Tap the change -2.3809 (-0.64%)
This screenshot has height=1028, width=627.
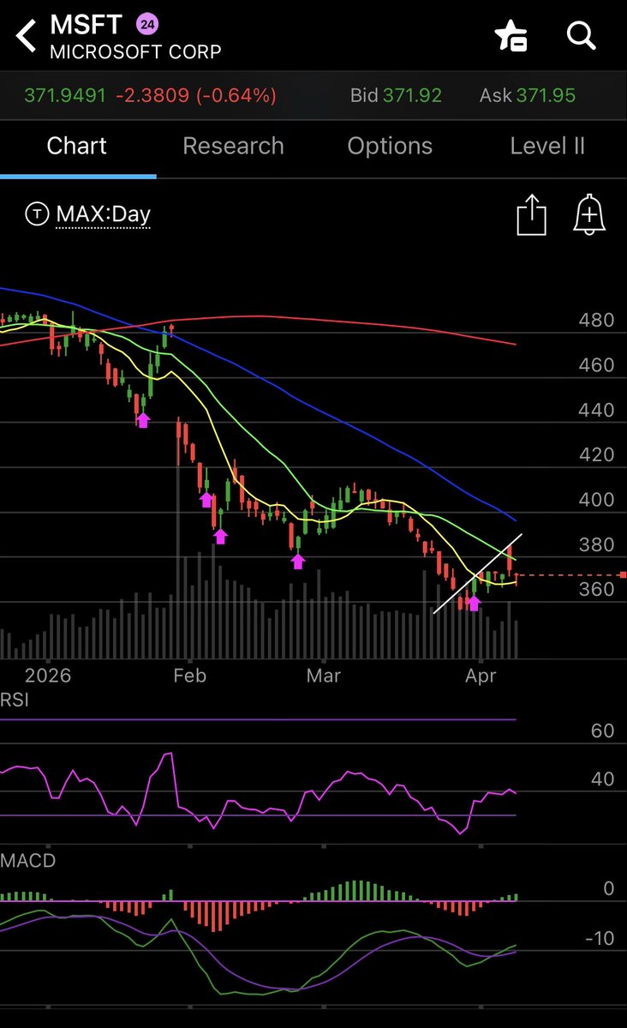(x=196, y=95)
